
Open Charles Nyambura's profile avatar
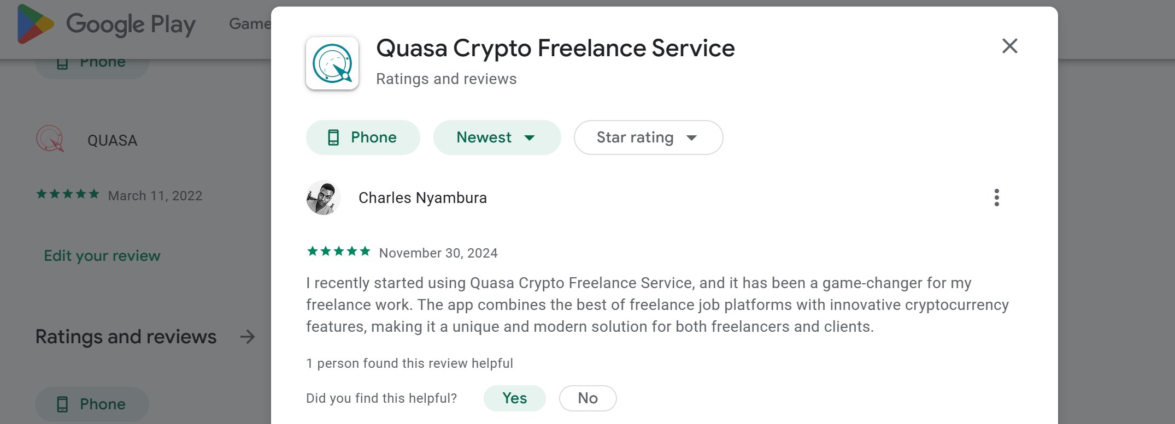(322, 198)
